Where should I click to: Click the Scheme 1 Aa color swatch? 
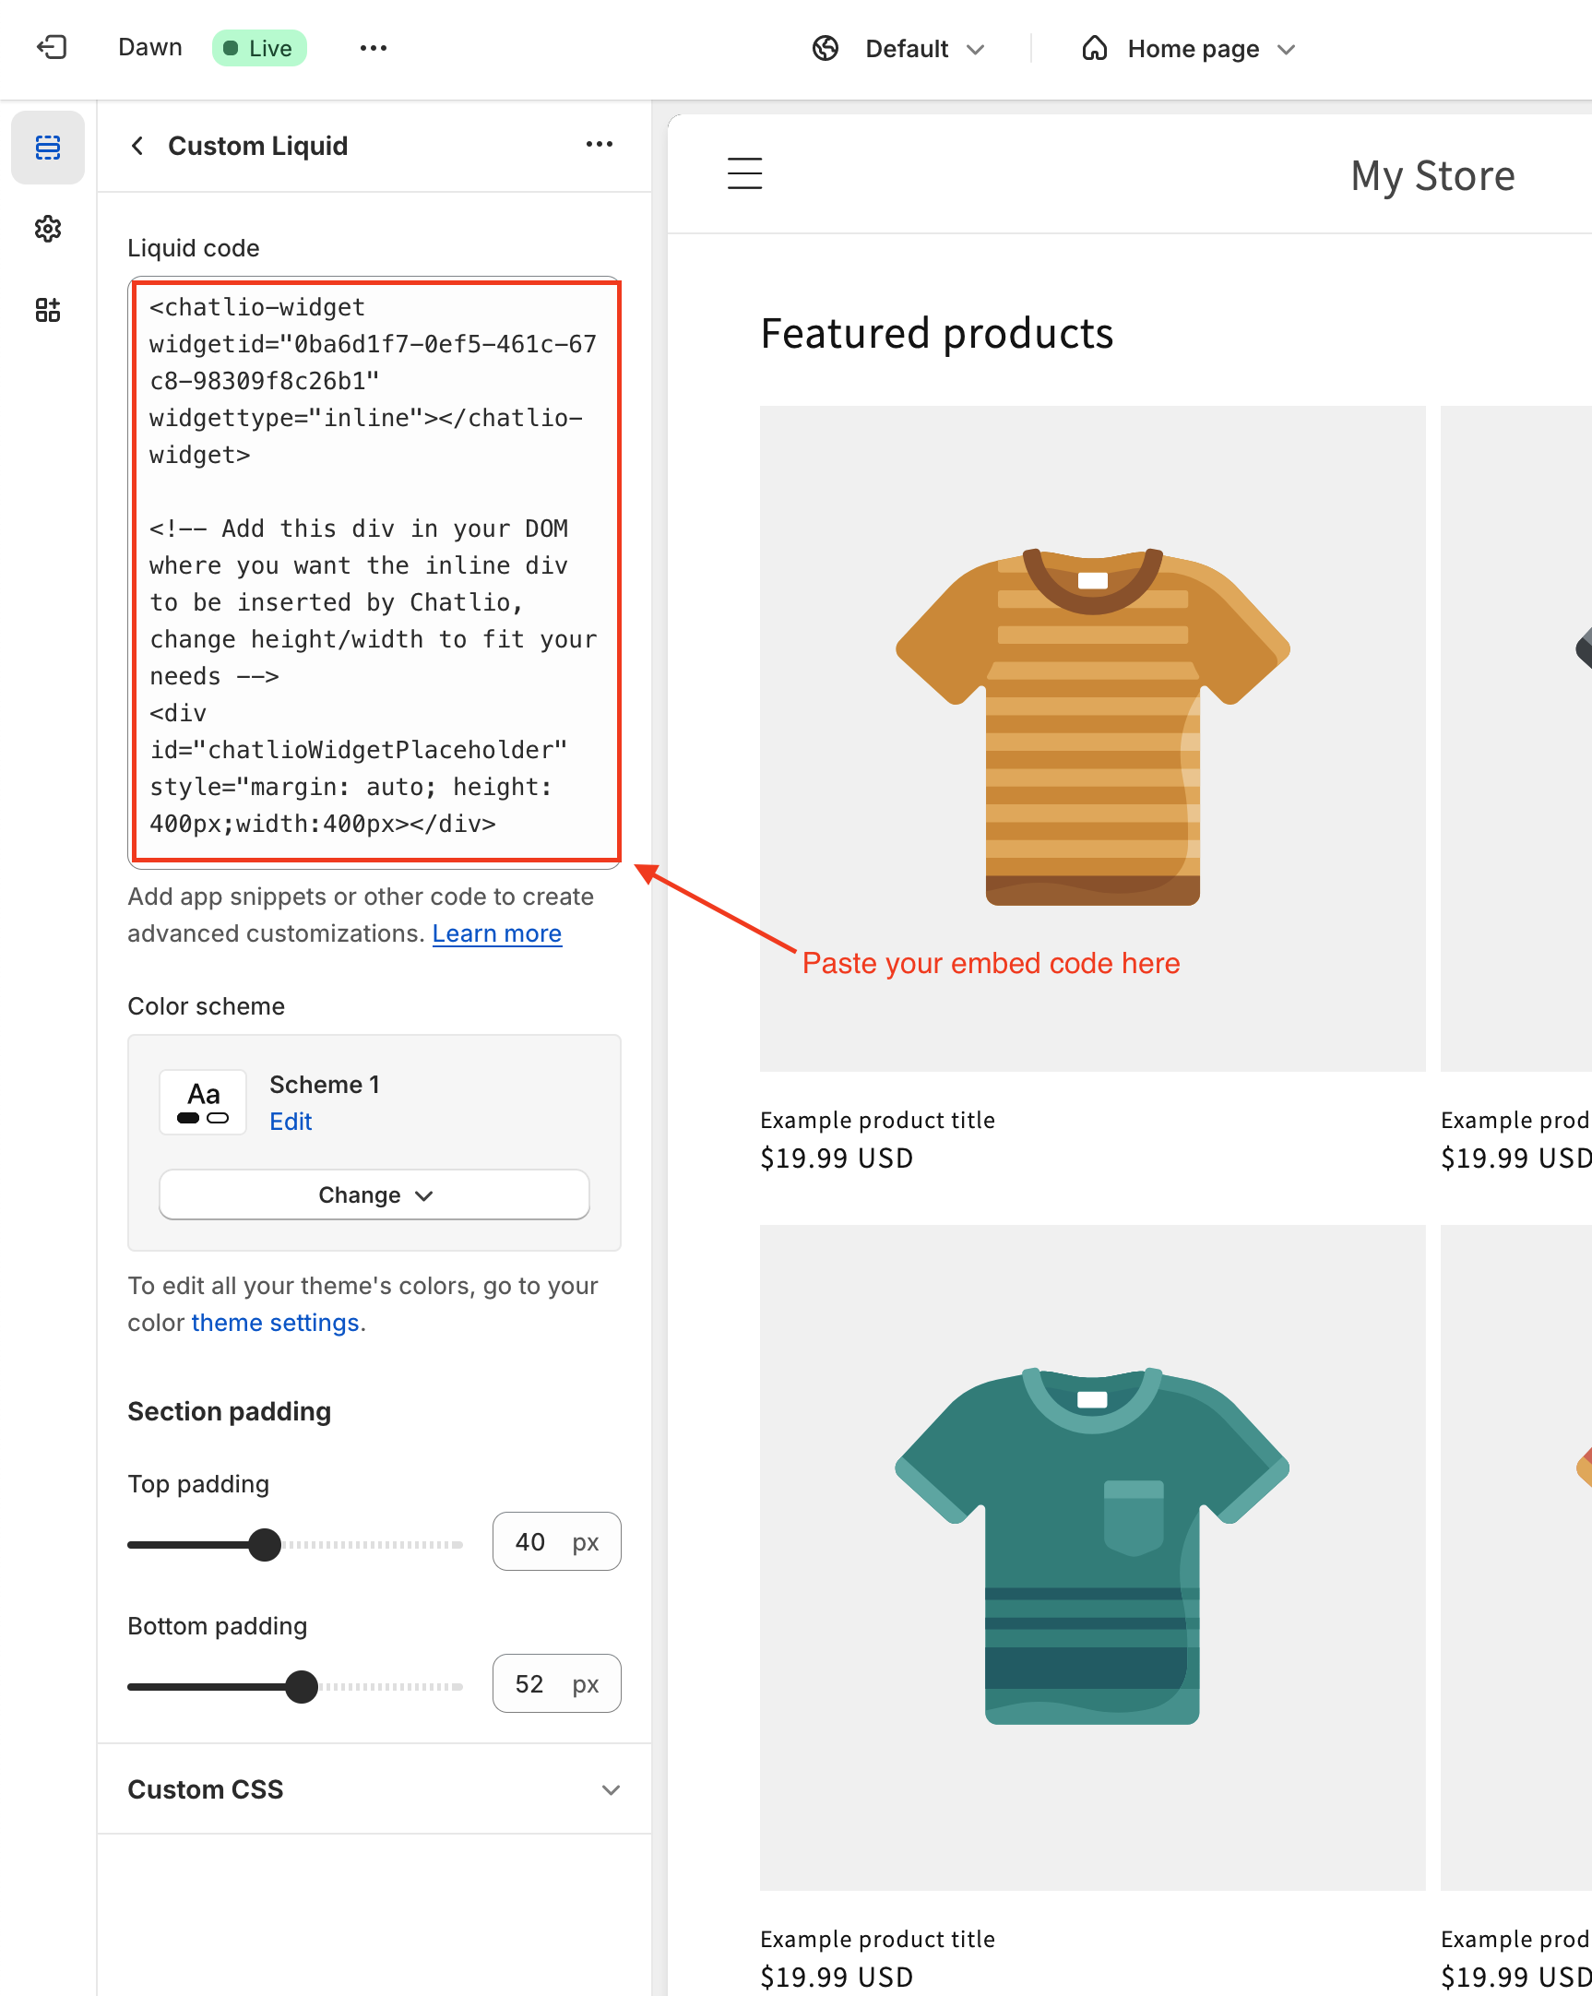click(203, 1101)
